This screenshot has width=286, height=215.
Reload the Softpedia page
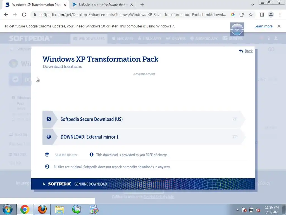pos(24,15)
